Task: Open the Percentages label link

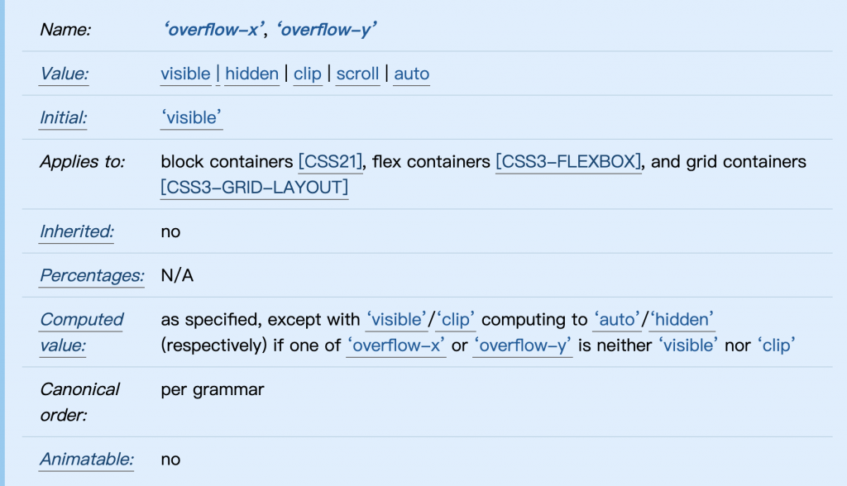Action: (x=92, y=276)
